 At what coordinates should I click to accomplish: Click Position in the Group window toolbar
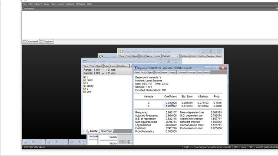pos(202,56)
